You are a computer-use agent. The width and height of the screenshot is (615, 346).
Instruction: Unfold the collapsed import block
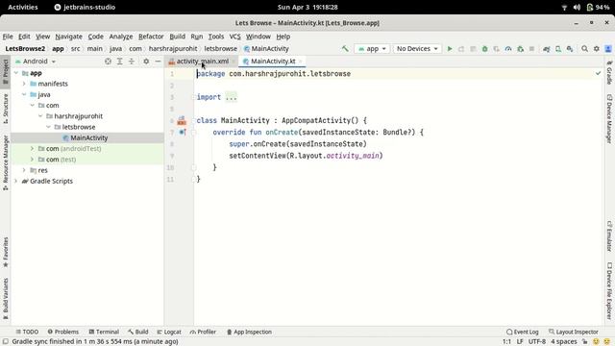(x=231, y=97)
